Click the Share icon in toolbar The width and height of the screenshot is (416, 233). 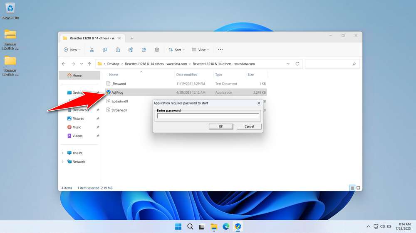144,50
